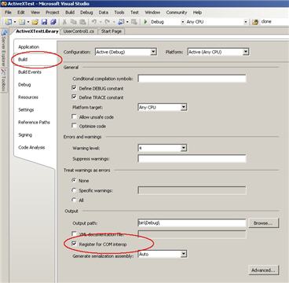This screenshot has width=289, height=283.
Task: Enable Optimize code checkbox
Action: [74, 126]
